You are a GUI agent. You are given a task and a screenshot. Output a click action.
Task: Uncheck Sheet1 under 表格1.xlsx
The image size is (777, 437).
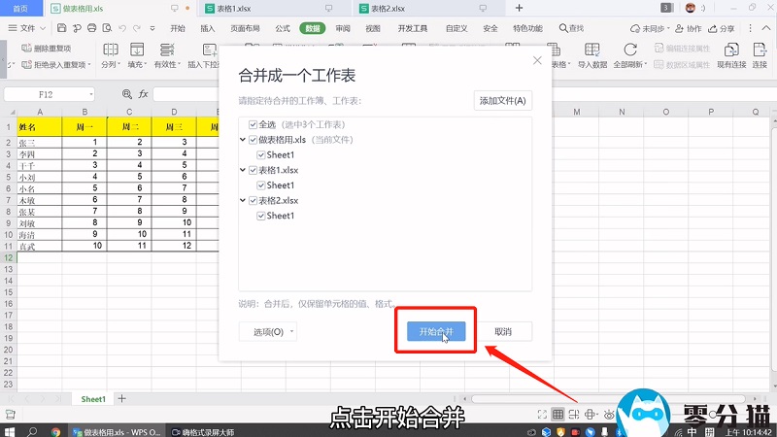262,185
